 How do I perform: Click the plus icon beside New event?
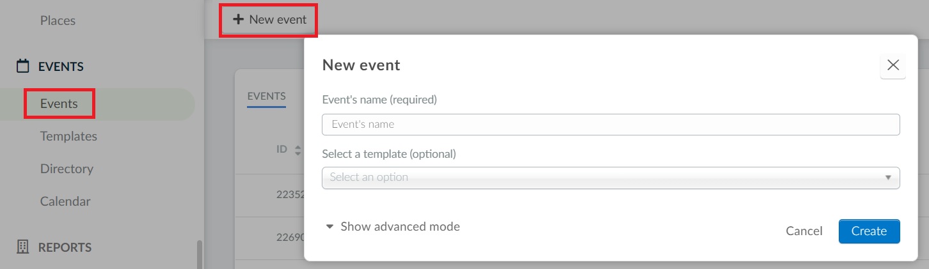pyautogui.click(x=238, y=19)
